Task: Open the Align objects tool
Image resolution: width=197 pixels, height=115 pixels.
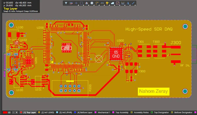Action: pyautogui.click(x=87, y=3)
